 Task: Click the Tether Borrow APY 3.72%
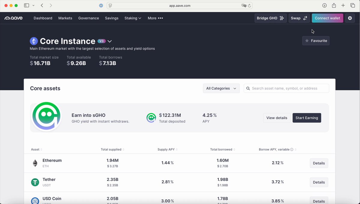pyautogui.click(x=277, y=182)
